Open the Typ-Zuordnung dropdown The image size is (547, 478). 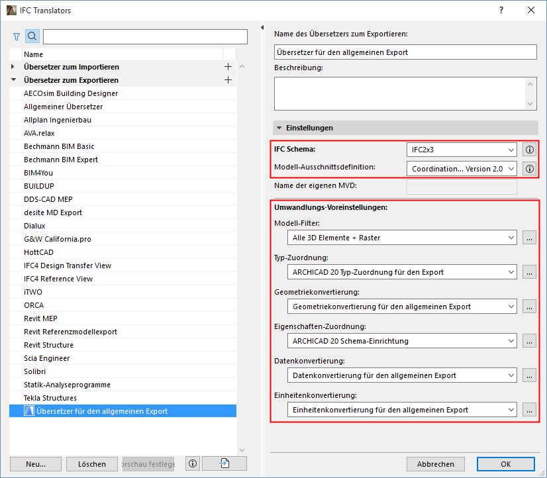pos(402,272)
